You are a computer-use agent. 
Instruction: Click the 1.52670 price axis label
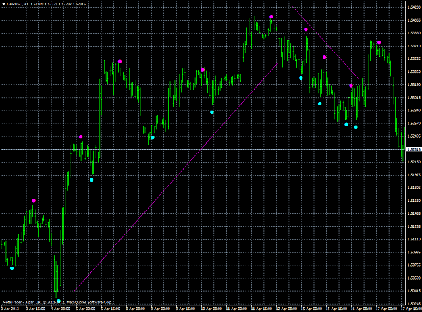414,124
